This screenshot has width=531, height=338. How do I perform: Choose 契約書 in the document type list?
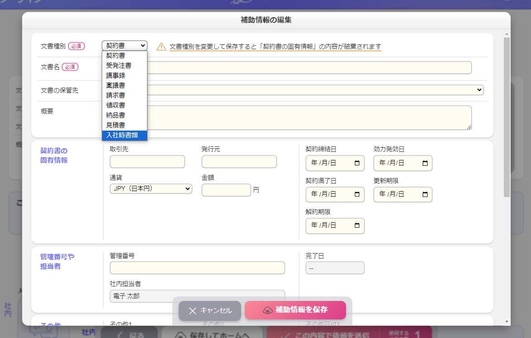(124, 56)
